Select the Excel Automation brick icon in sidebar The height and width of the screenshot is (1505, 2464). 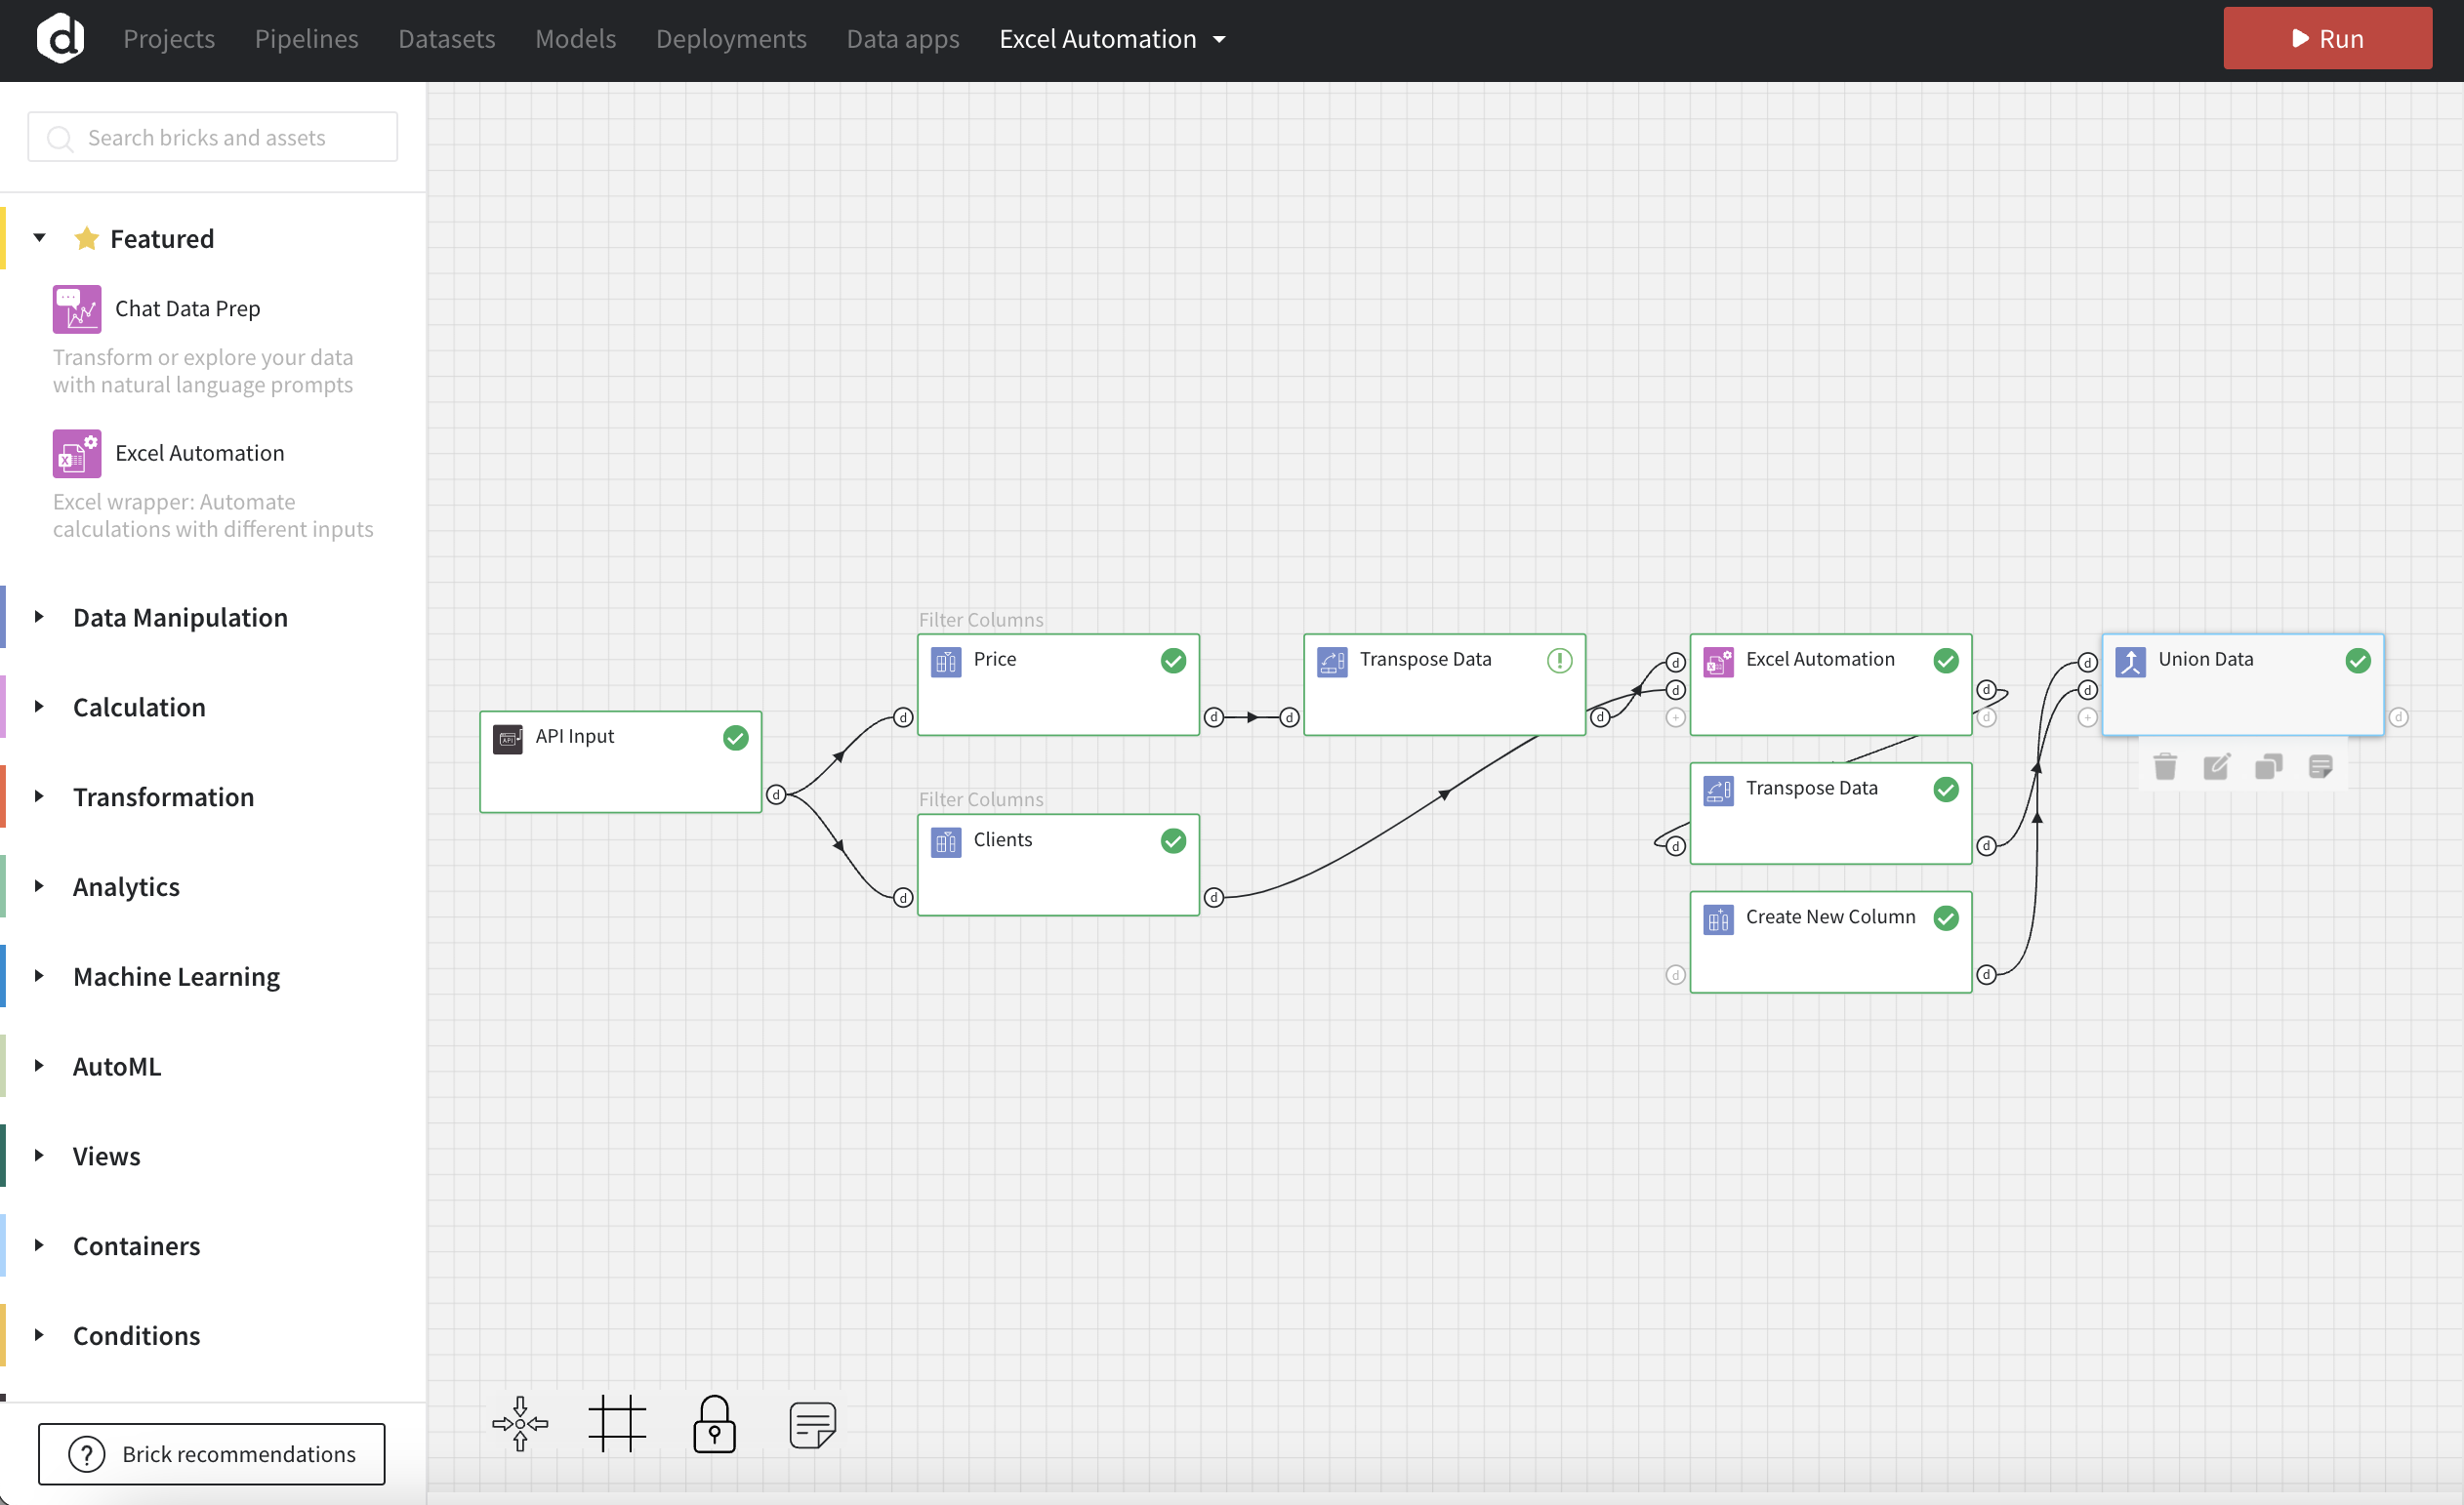pos(77,454)
